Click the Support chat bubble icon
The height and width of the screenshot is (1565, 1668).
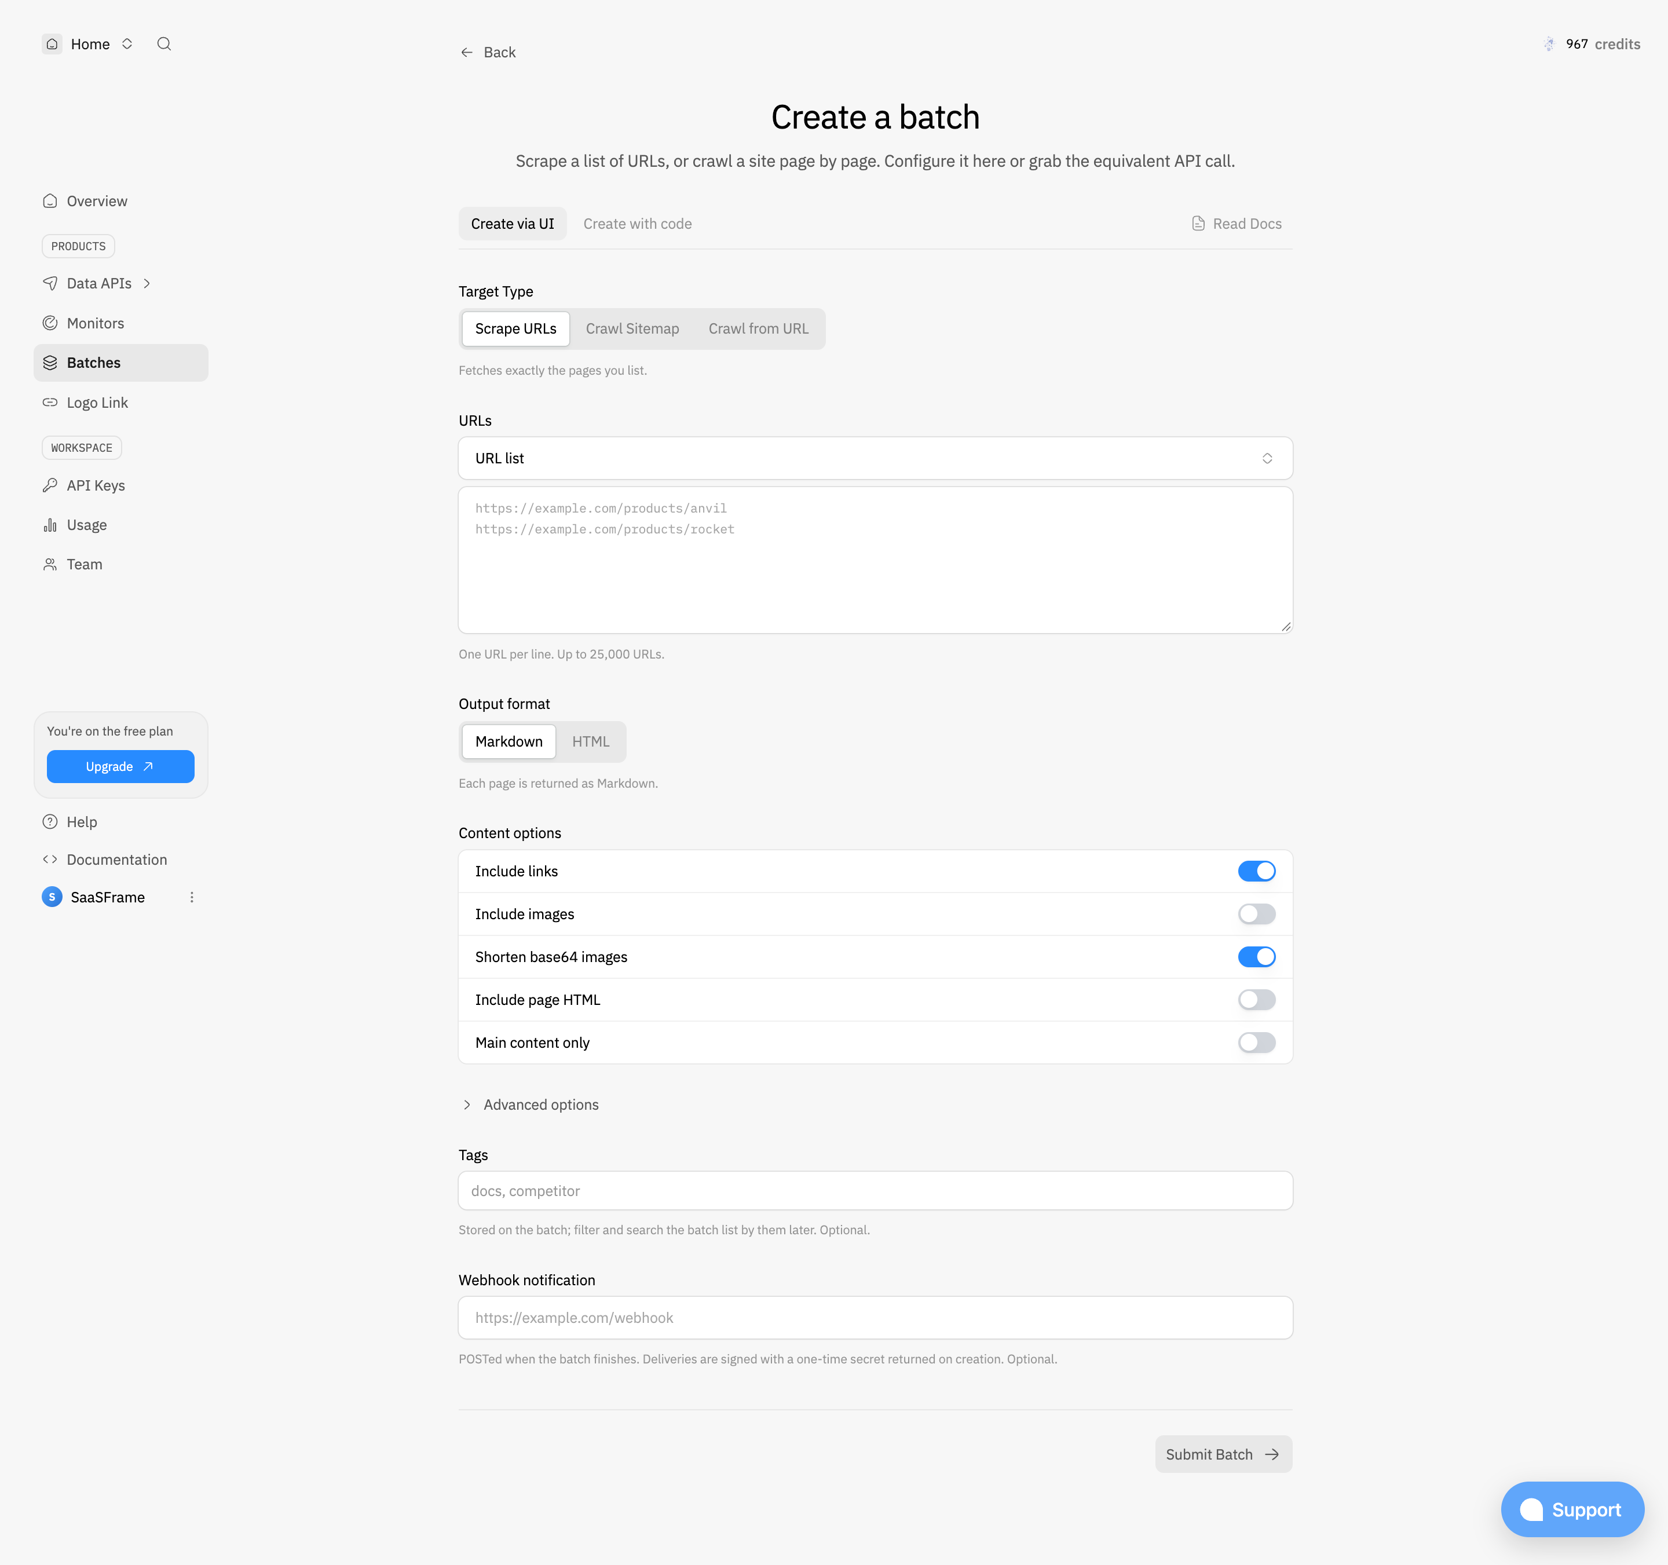[1531, 1509]
